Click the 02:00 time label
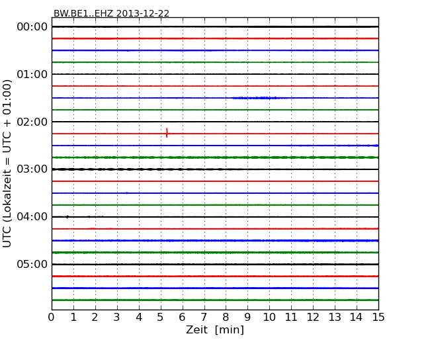 32,122
